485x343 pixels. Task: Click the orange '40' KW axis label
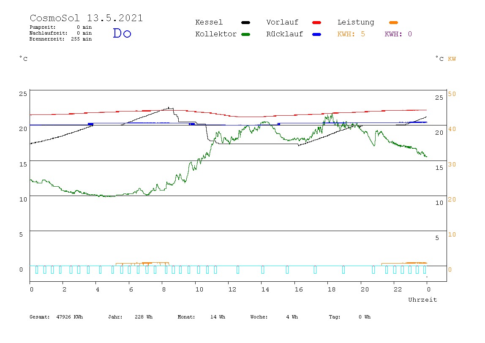click(452, 129)
